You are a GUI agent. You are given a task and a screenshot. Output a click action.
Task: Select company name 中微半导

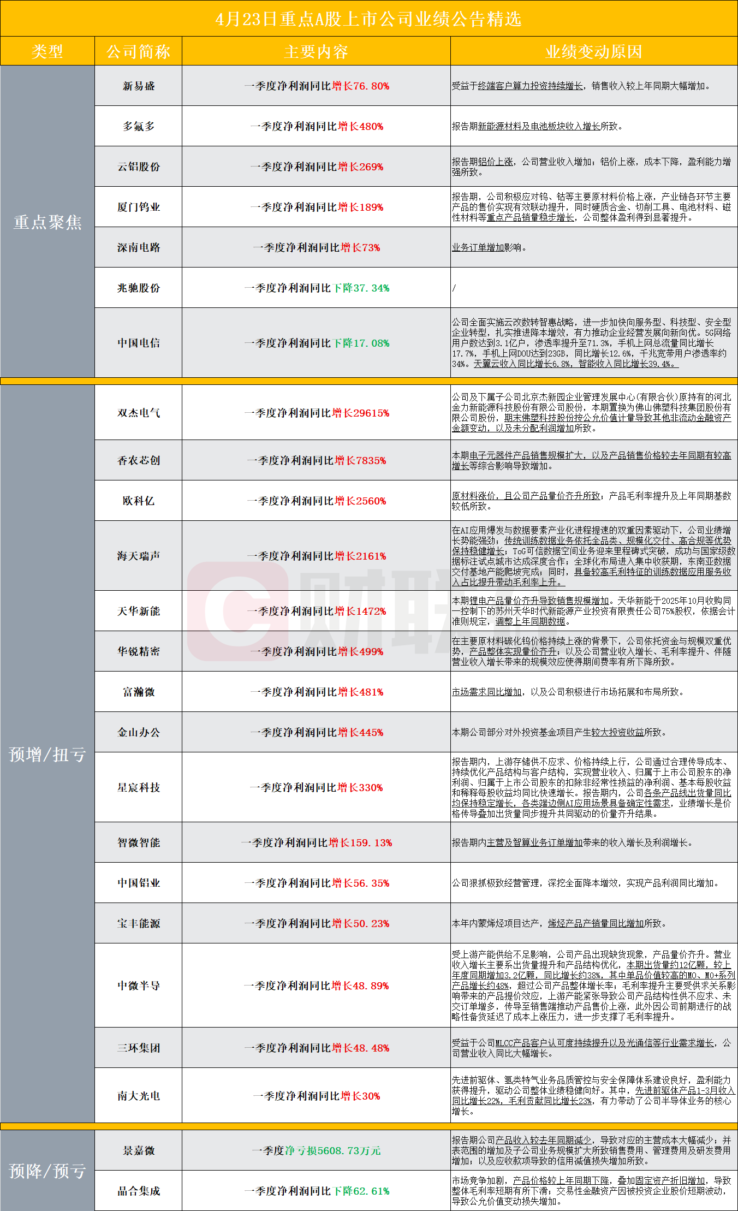click(139, 986)
